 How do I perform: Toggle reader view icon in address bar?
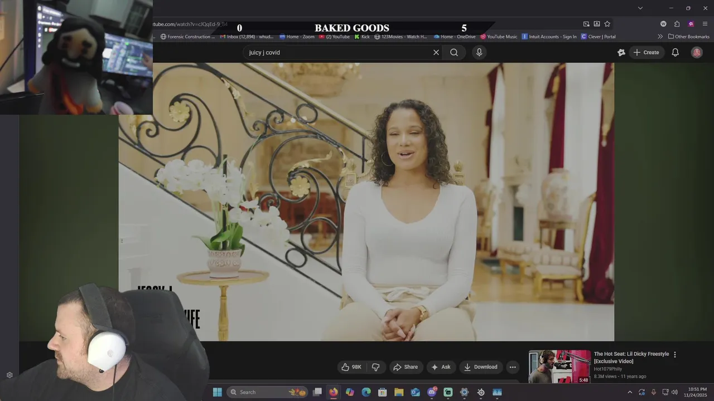pyautogui.click(x=597, y=24)
